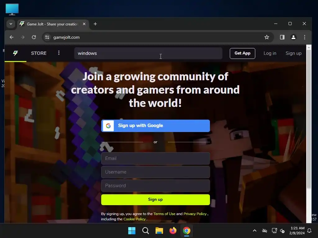
Task: Open the Cookie Policy link
Action: [x=134, y=219]
